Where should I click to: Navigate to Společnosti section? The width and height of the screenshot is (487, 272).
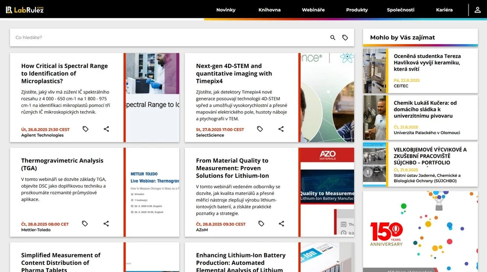pos(401,10)
